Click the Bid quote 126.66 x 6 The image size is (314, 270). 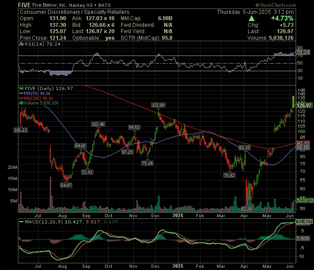(x=102, y=25)
